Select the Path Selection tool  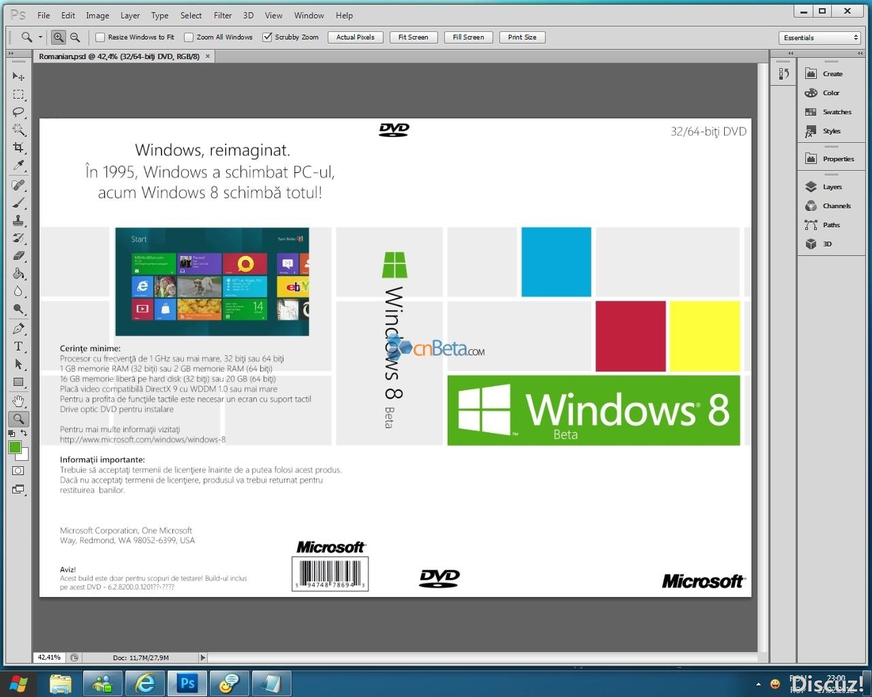click(x=18, y=364)
